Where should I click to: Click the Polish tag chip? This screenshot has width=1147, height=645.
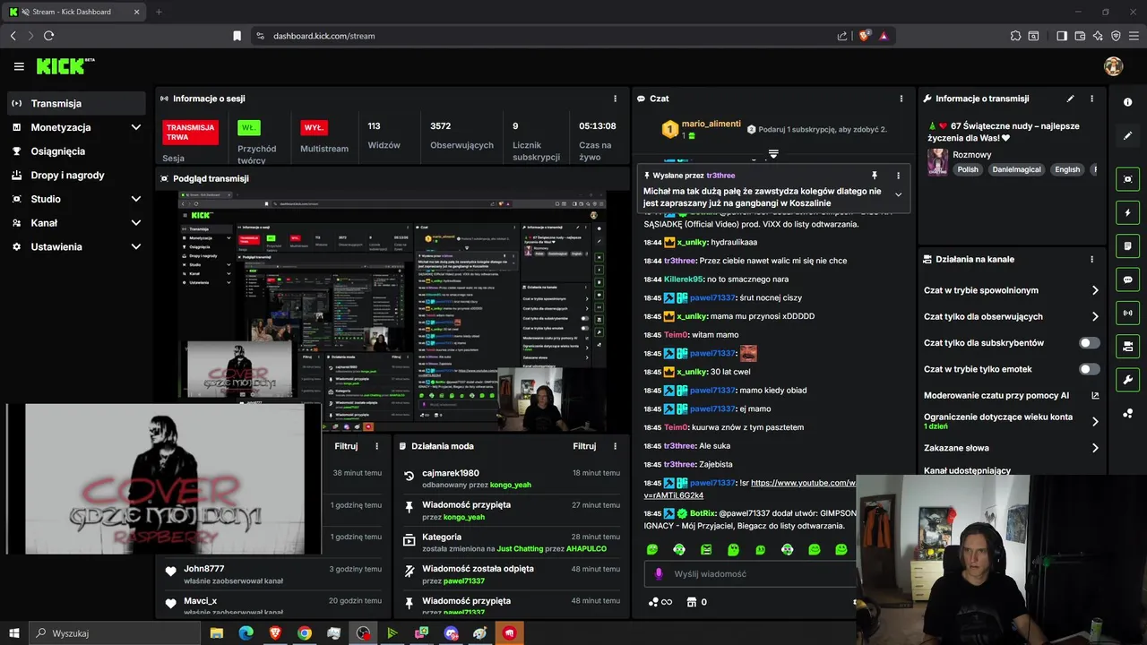click(968, 169)
